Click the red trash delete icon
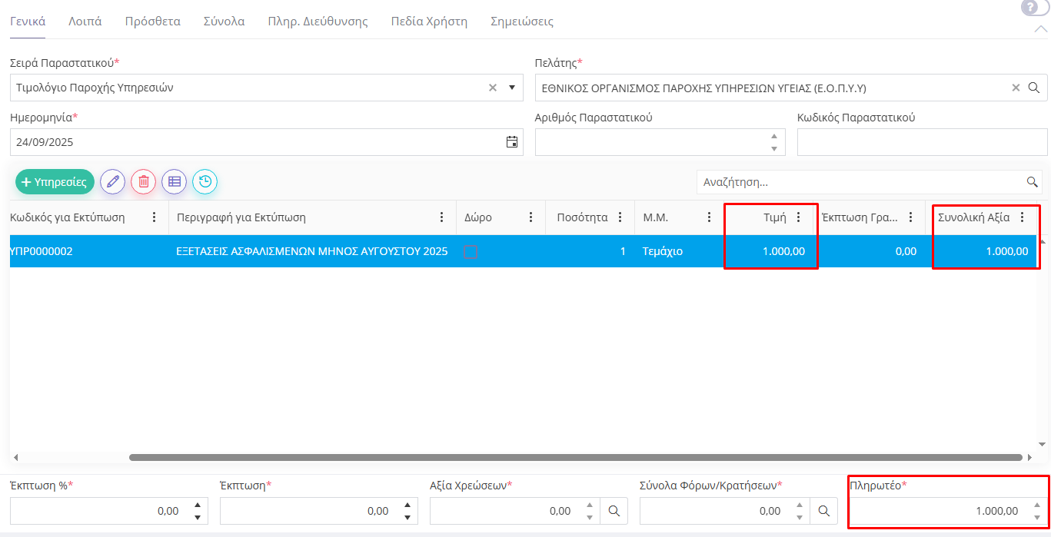 point(144,182)
